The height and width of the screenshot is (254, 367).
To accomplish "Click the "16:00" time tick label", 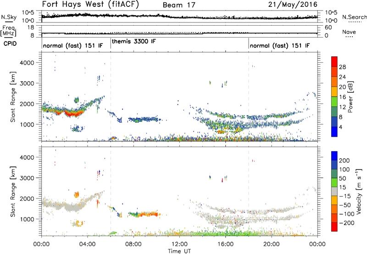I will pyautogui.click(x=225, y=244).
